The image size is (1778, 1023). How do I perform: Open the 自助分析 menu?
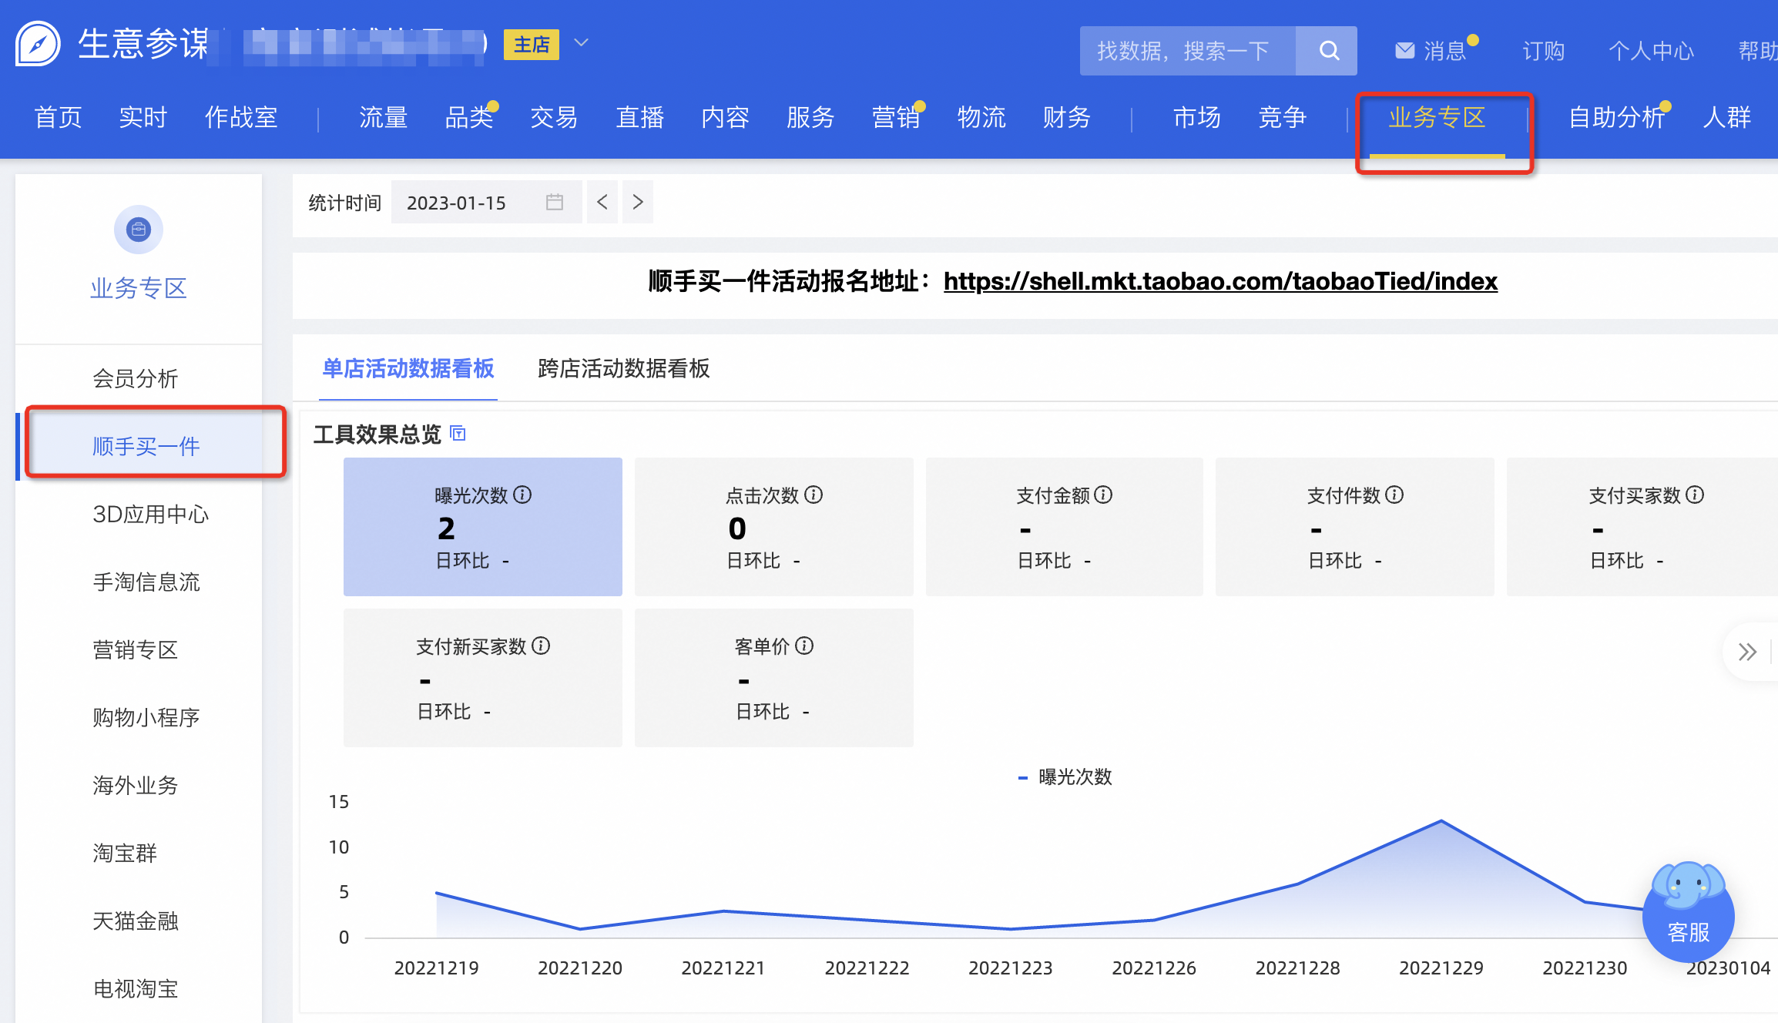pyautogui.click(x=1618, y=117)
